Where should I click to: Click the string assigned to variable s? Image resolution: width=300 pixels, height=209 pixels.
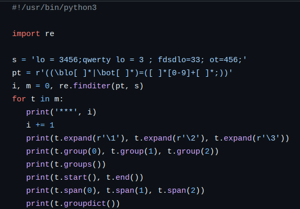tap(139, 60)
